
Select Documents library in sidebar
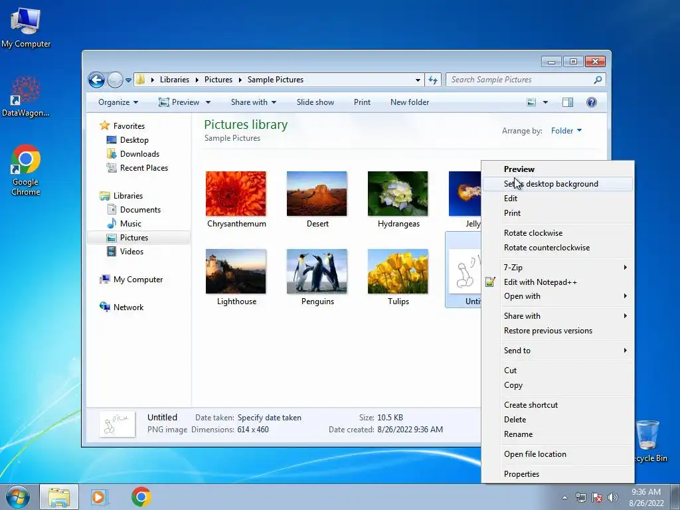[140, 209]
